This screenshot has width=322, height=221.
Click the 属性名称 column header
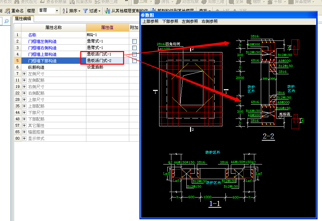point(54,27)
